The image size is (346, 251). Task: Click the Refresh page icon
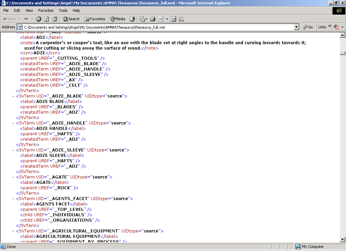tap(47, 19)
